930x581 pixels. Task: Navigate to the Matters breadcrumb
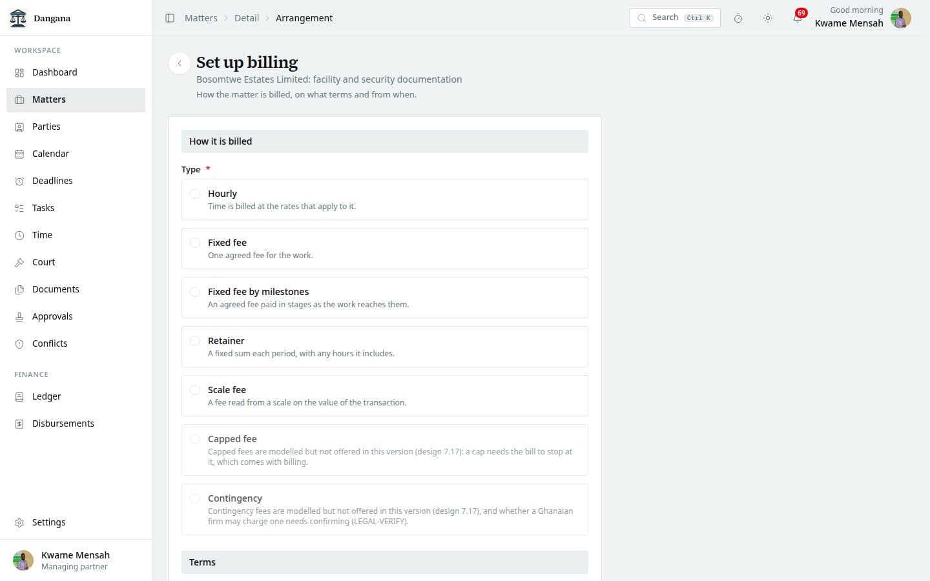pyautogui.click(x=201, y=18)
